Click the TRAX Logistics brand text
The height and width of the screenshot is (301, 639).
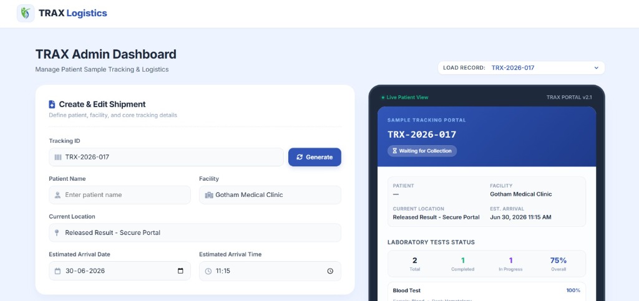[x=73, y=13]
